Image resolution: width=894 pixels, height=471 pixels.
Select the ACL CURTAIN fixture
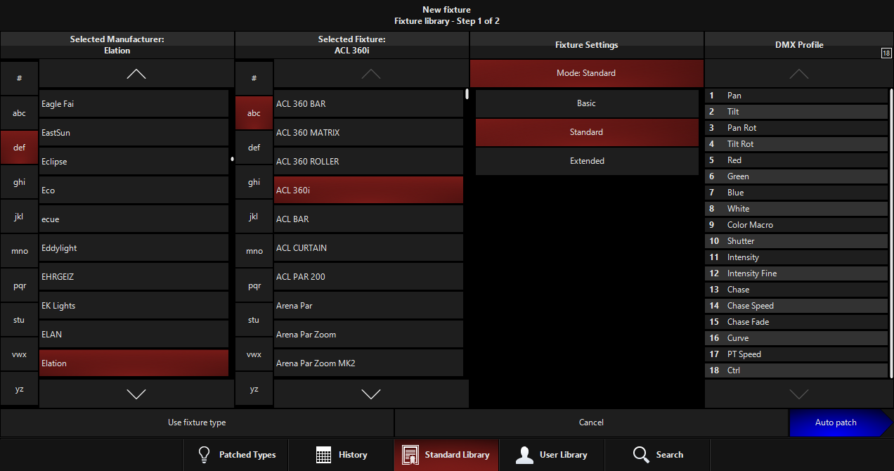[368, 247]
